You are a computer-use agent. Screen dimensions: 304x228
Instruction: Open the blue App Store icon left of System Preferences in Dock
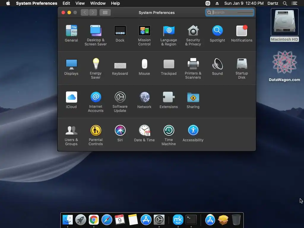[146, 220]
